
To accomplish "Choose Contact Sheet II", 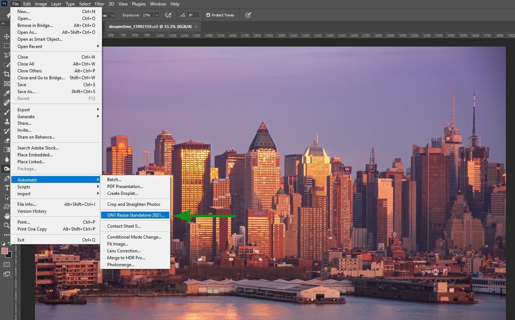I will [135, 226].
